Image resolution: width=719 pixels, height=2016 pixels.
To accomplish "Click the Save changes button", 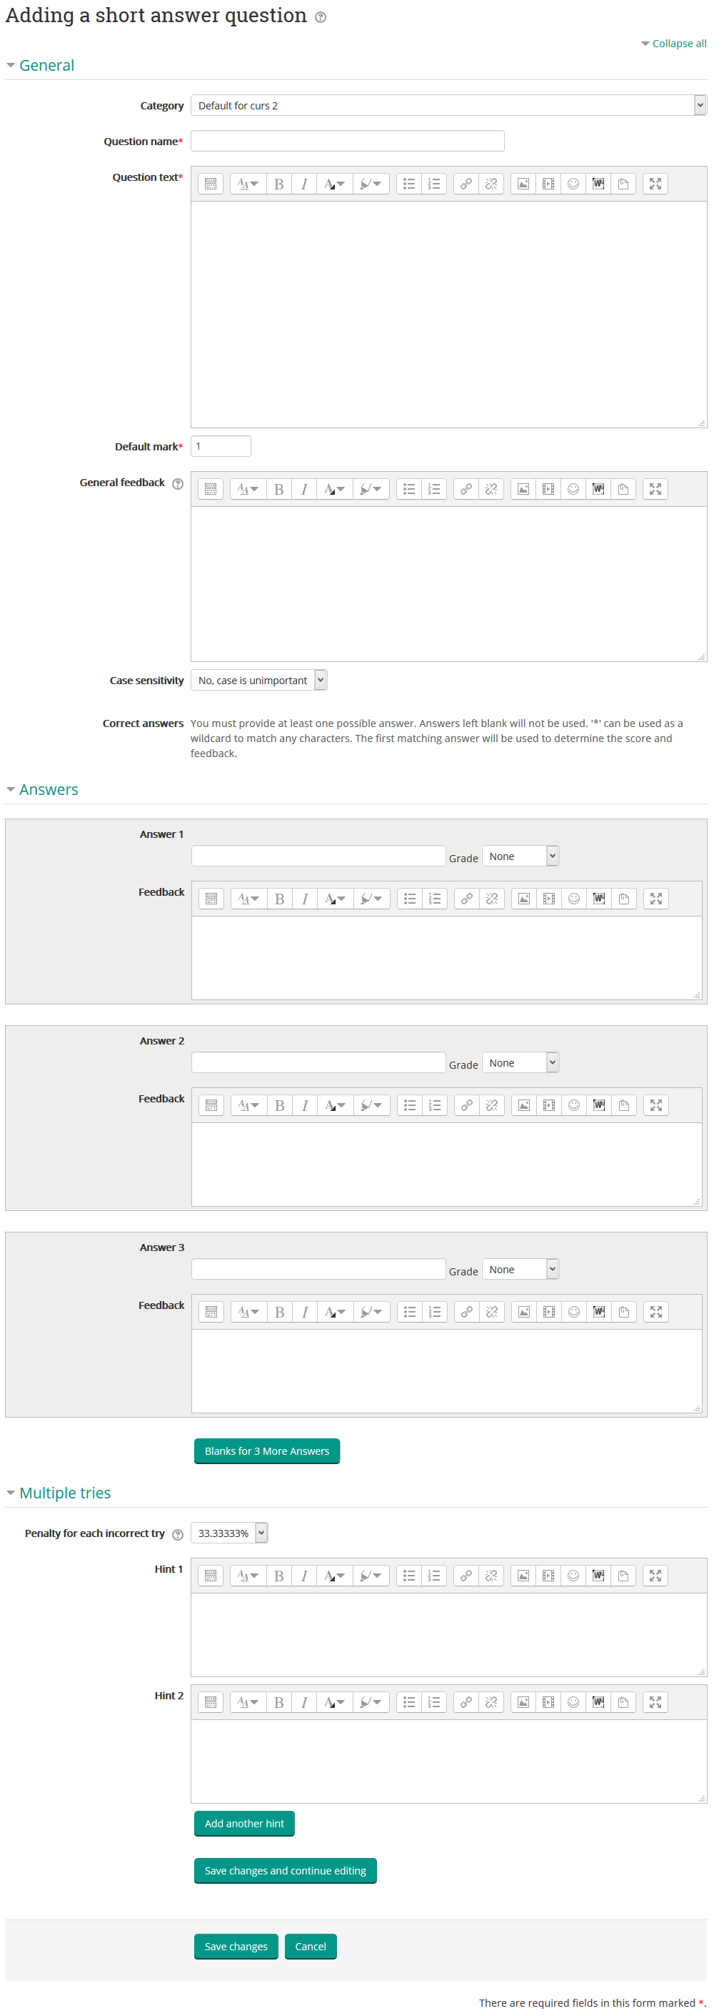I will [236, 1947].
